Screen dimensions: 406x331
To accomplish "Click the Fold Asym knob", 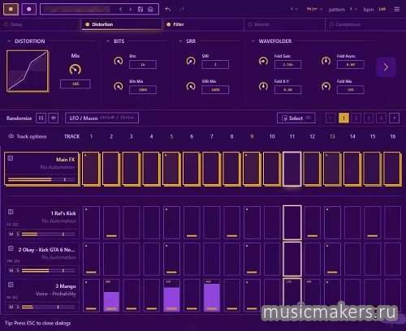I will point(326,61).
